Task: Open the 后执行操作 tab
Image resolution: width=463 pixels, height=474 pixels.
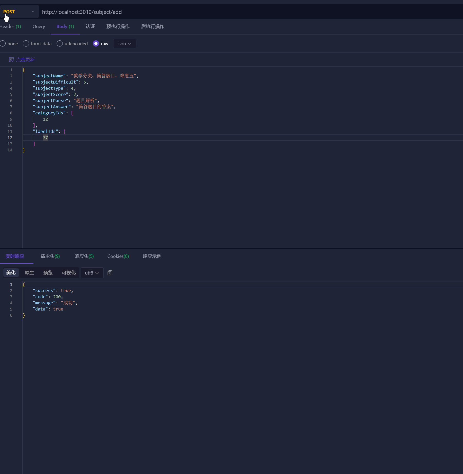Action: click(153, 26)
